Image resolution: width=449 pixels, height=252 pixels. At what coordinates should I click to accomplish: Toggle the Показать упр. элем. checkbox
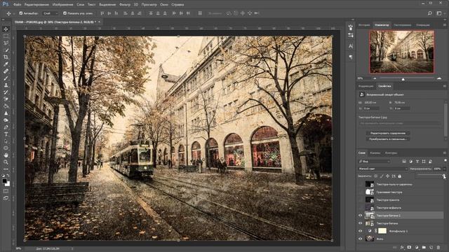65,13
